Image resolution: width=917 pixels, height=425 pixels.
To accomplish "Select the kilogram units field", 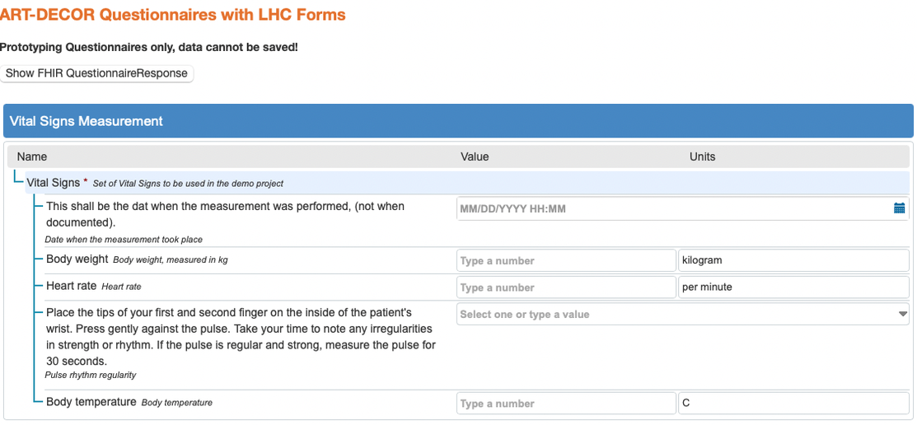I will tap(793, 260).
